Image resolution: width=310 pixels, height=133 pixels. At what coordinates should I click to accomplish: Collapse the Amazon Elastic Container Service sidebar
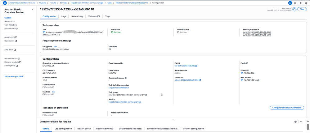click(x=33, y=10)
